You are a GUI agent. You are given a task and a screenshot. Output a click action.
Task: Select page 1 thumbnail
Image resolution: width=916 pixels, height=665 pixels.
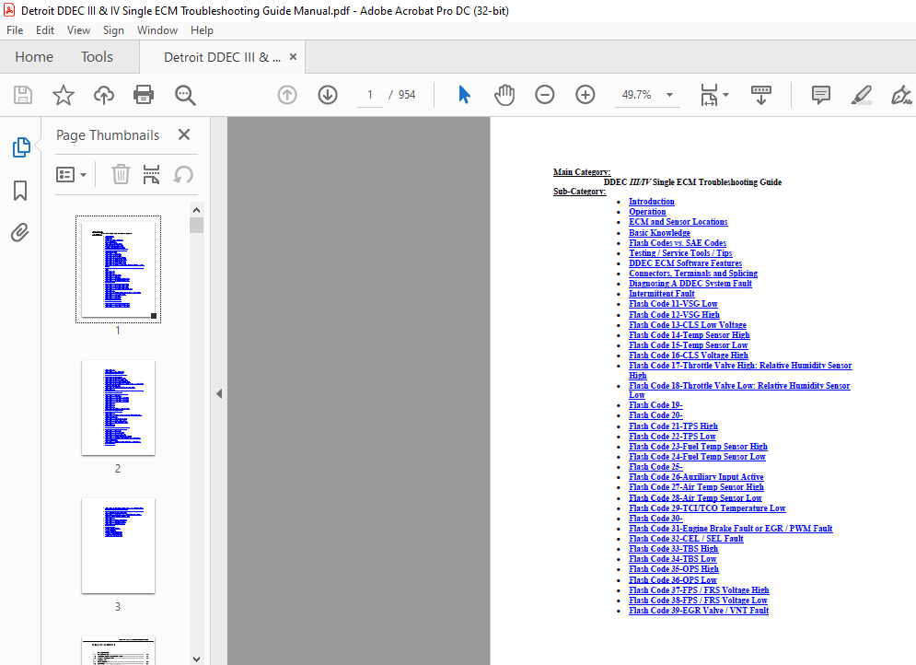point(118,269)
